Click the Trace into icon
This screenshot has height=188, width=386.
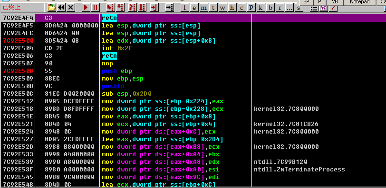point(133,8)
